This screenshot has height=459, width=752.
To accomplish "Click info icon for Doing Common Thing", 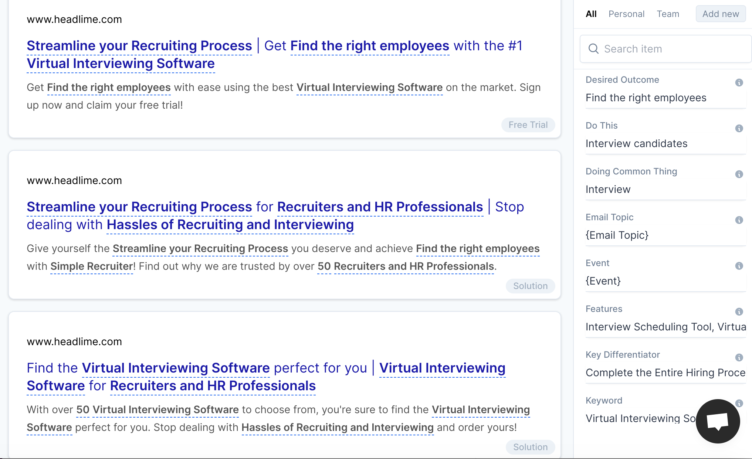I will [739, 174].
